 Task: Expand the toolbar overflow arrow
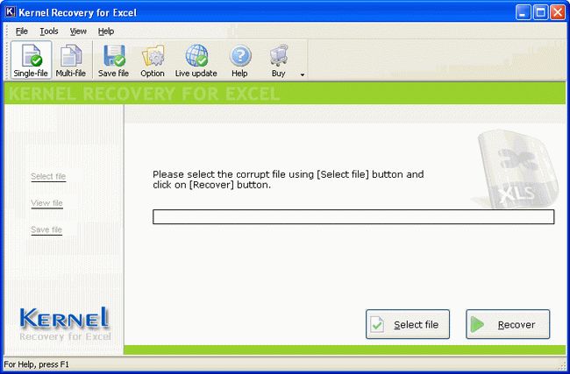click(303, 74)
